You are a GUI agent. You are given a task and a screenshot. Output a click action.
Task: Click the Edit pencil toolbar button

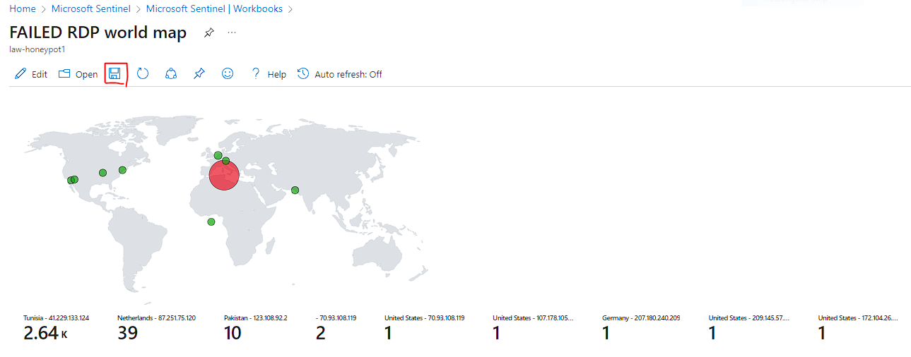[31, 74]
